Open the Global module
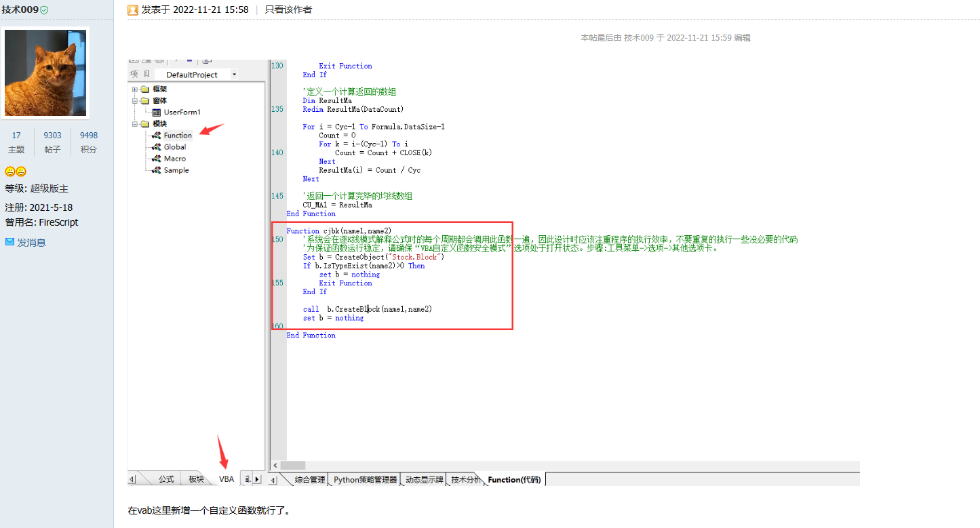This screenshot has width=980, height=528. click(175, 147)
